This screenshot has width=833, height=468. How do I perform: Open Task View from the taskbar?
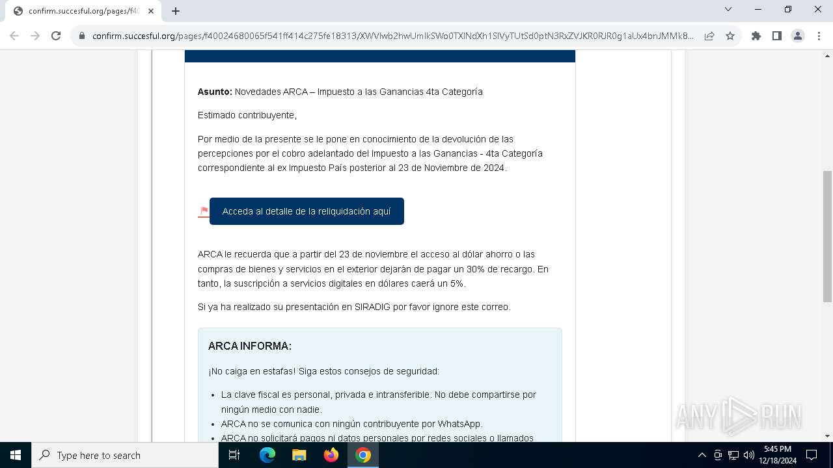tap(235, 455)
